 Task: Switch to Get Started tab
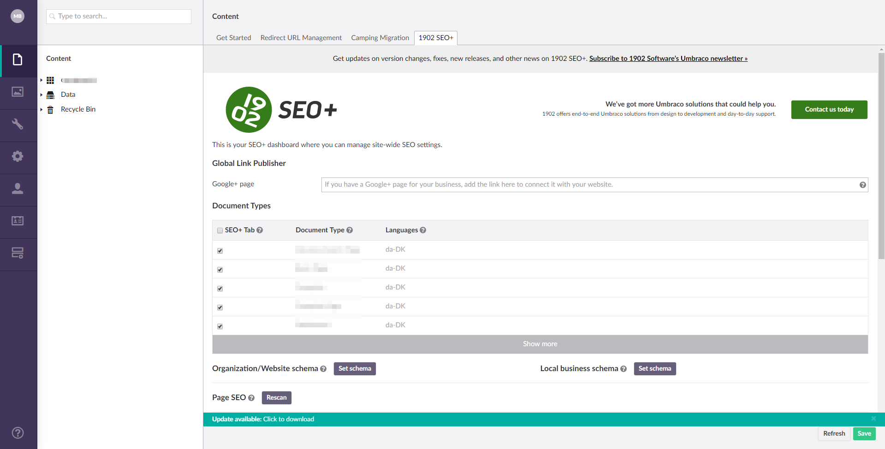point(234,38)
